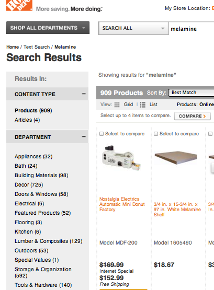
Task: Collapse the Department section
Action: (x=84, y=137)
